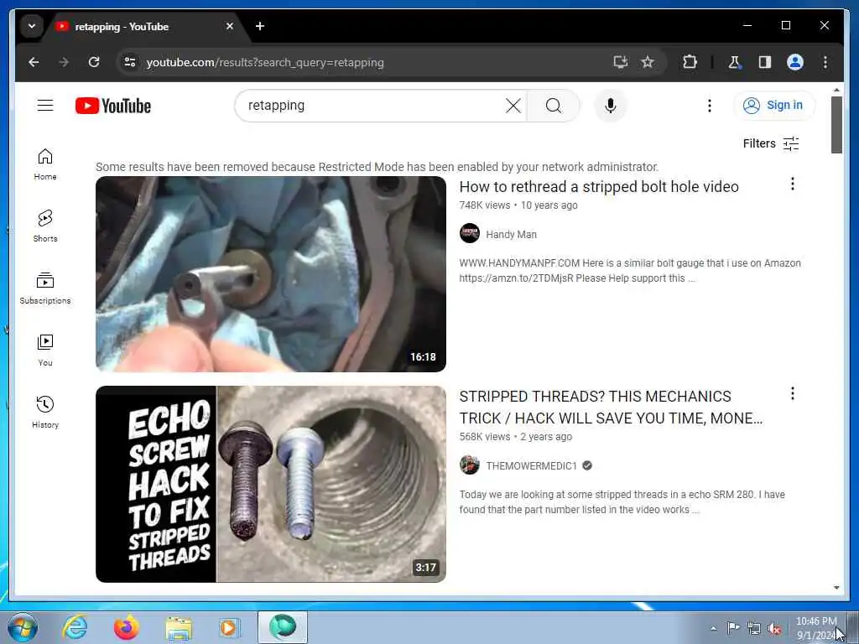Click the network tray icon
Screen dimensions: 859x644
[754, 628]
